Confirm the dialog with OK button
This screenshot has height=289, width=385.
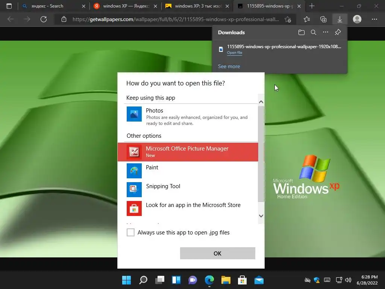[x=218, y=253]
